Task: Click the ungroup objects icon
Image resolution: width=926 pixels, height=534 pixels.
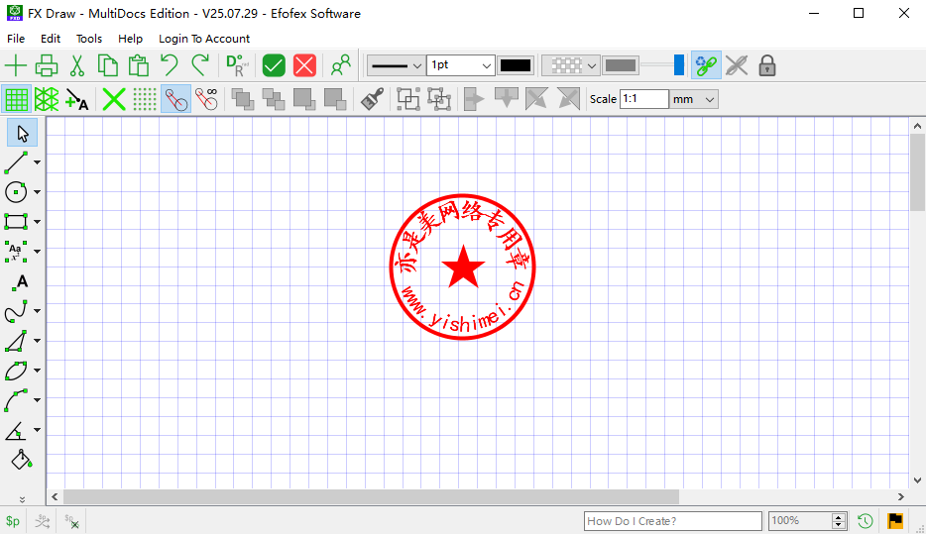Action: 439,99
